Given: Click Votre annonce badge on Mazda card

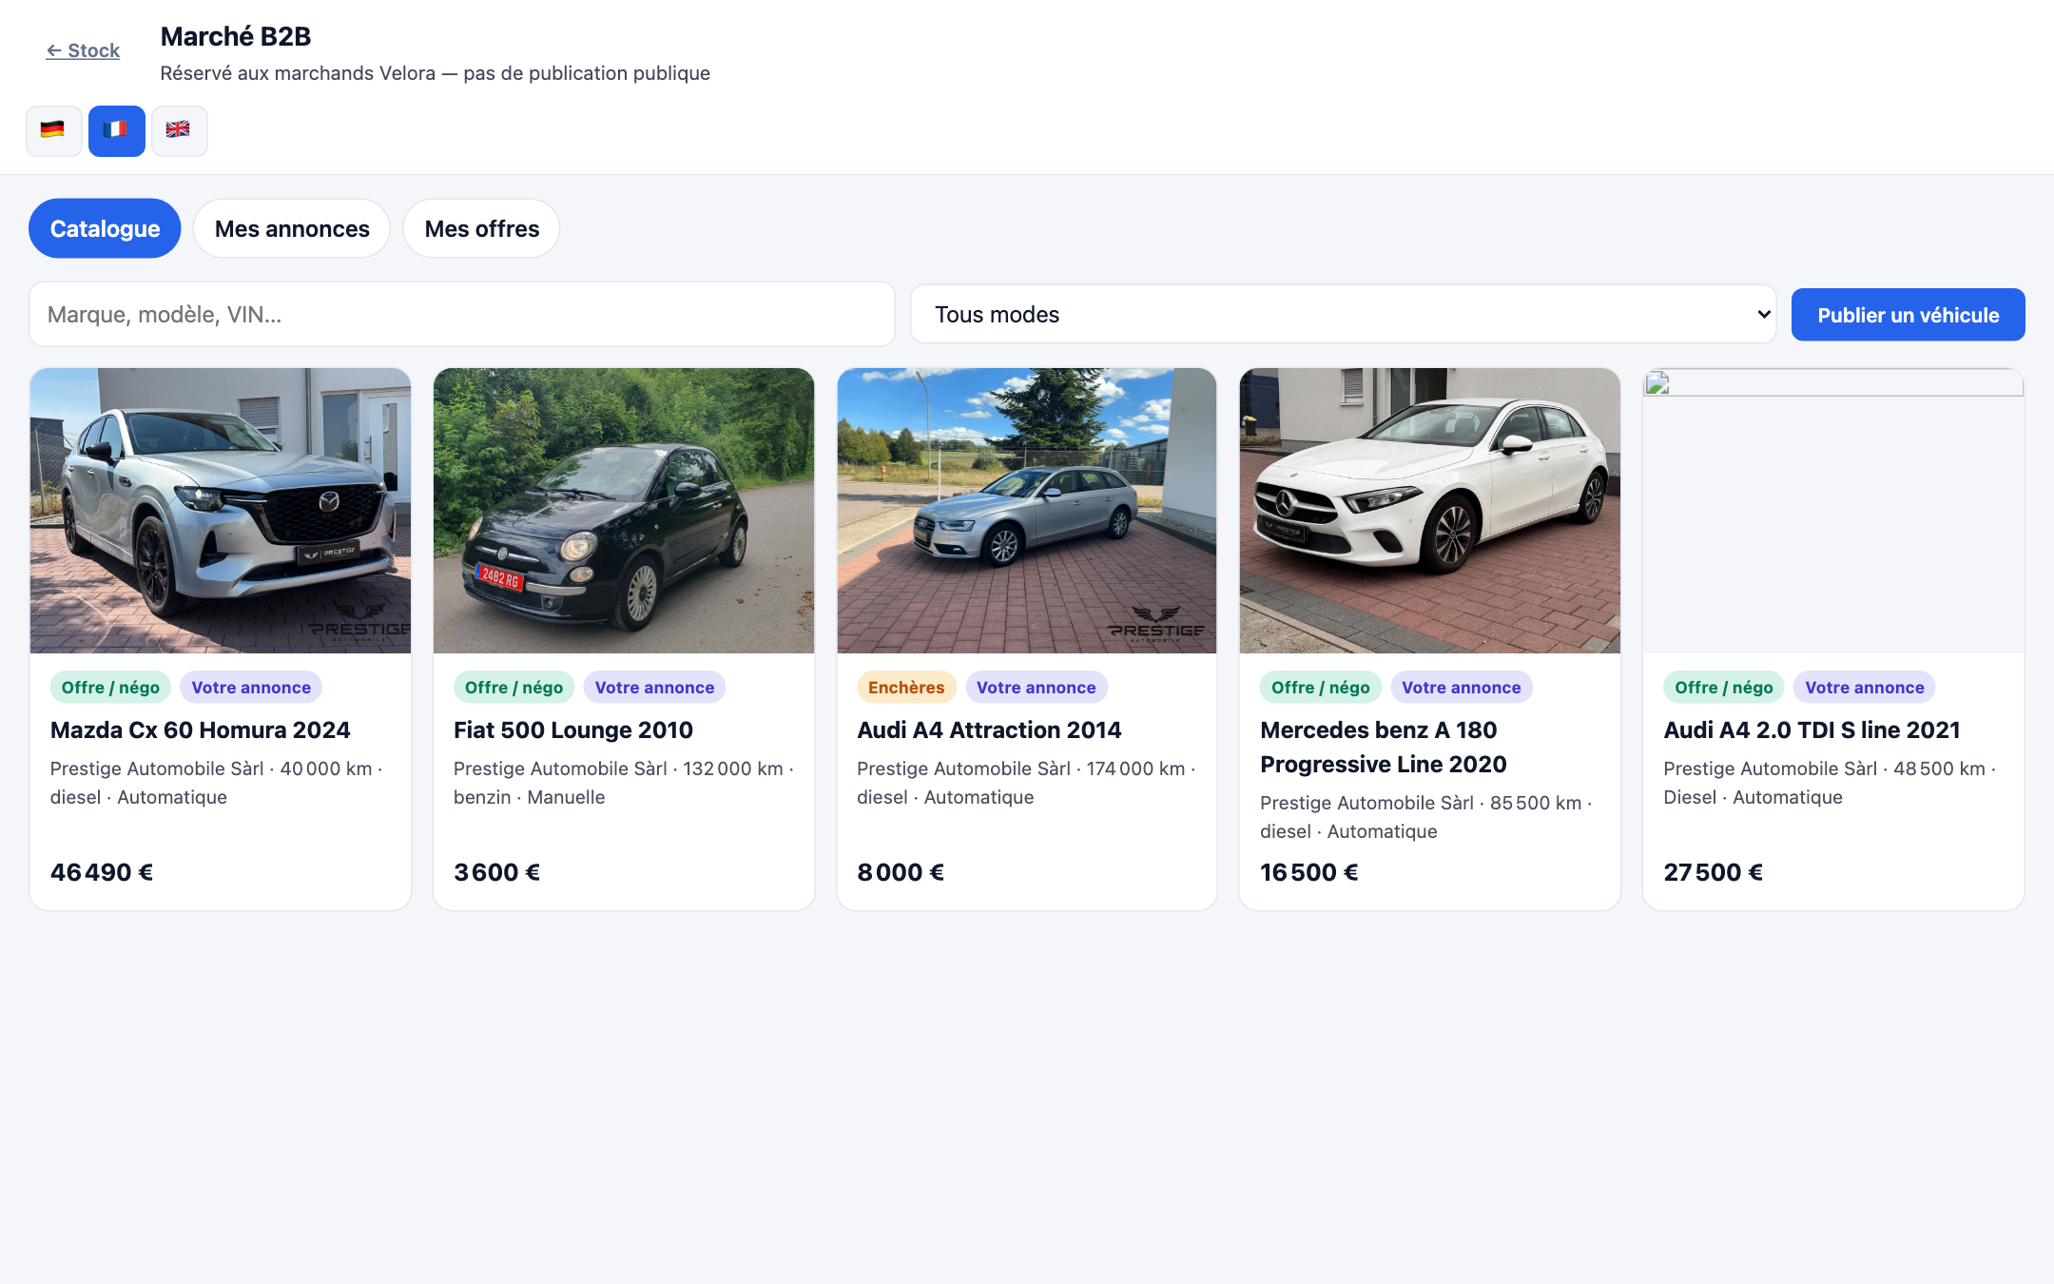Looking at the screenshot, I should coord(251,687).
